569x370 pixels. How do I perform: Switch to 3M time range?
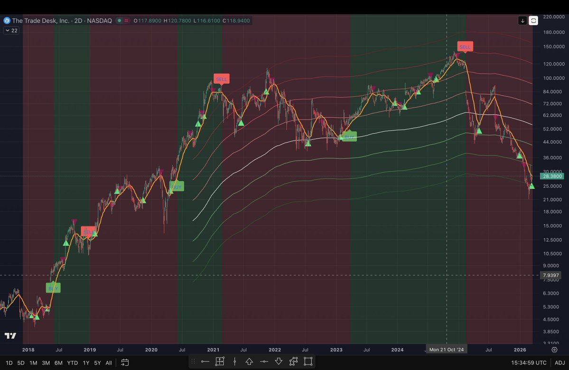(46, 363)
